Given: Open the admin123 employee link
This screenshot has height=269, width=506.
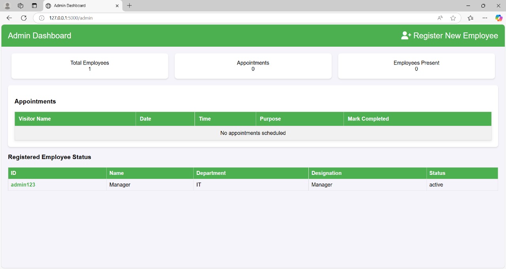Looking at the screenshot, I should click(23, 184).
